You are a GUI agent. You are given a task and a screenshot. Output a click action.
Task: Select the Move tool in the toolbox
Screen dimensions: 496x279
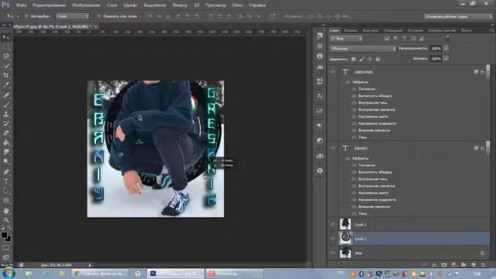[6, 38]
